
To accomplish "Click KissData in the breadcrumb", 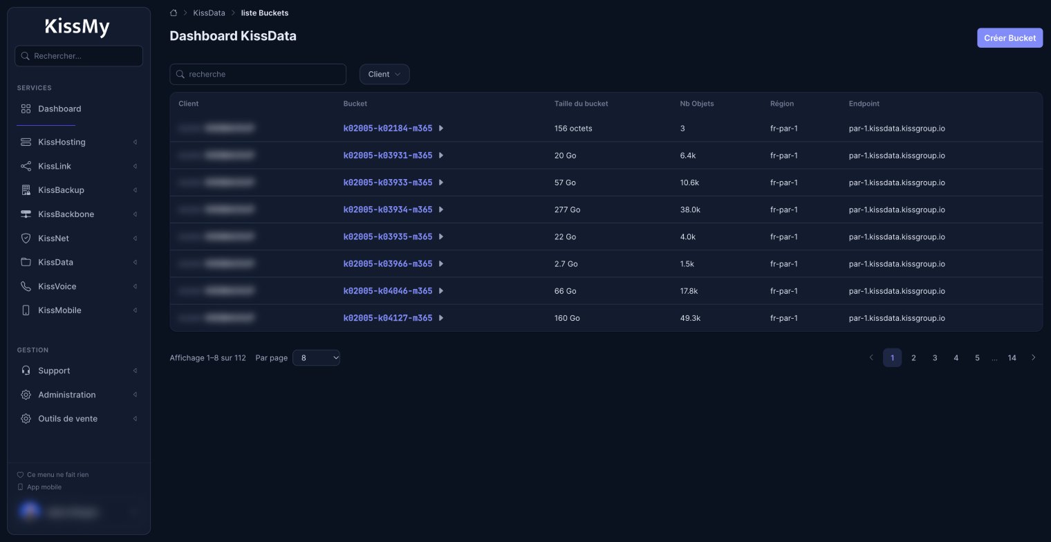I will pyautogui.click(x=209, y=13).
